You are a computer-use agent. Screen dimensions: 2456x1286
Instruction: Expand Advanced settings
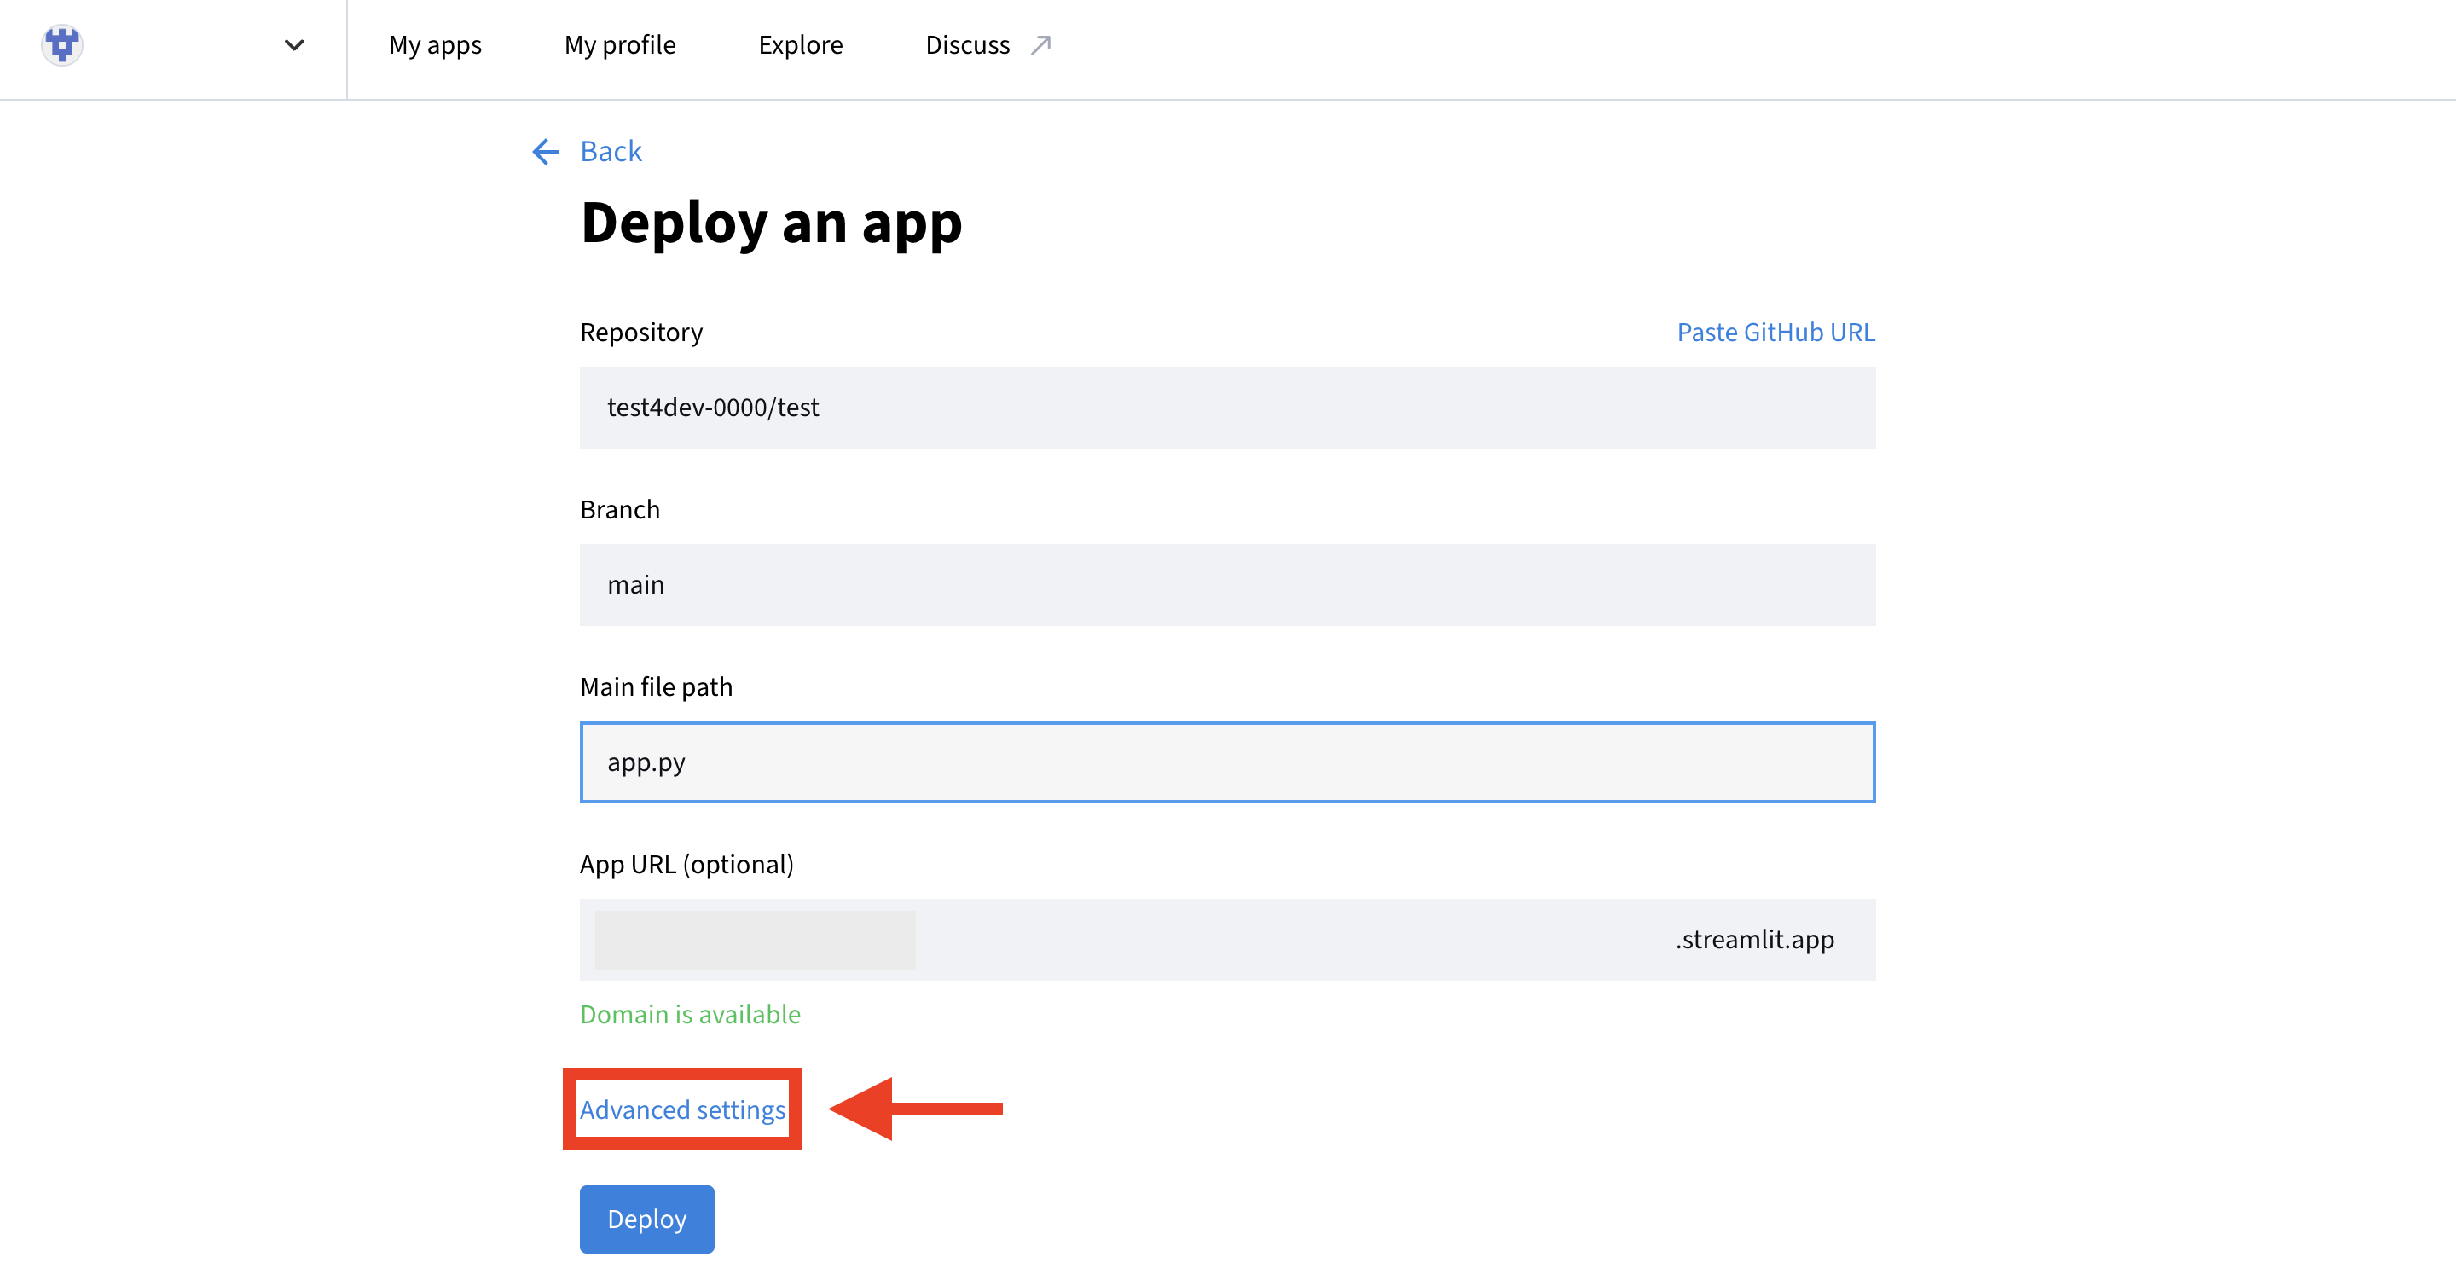(x=681, y=1109)
